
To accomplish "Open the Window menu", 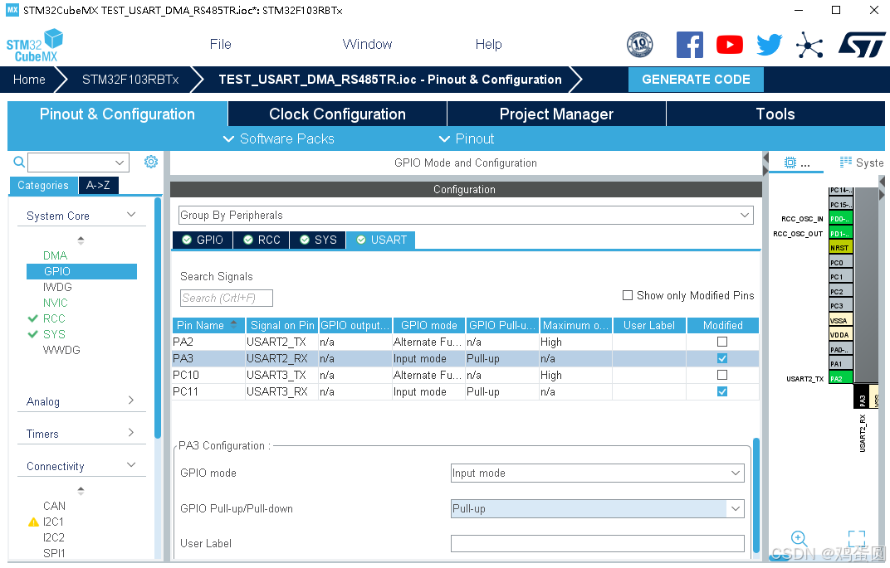I will pos(367,44).
